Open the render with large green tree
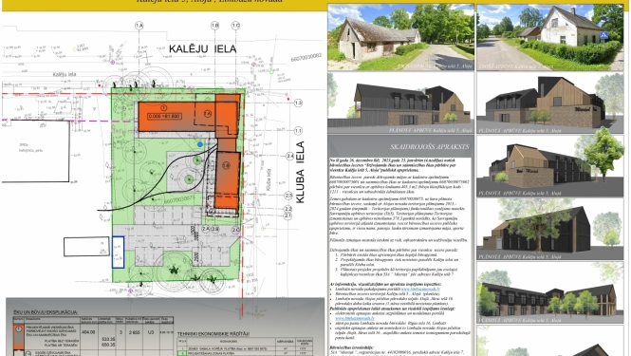The image size is (631, 356). tap(550, 166)
